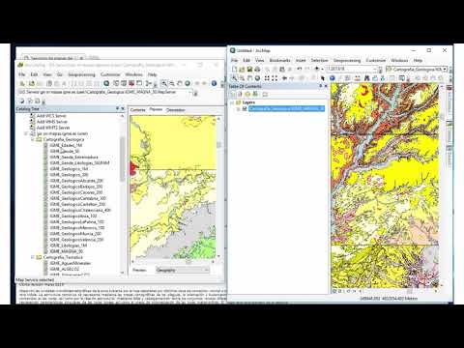Collapse the Layers data frame group
The width and height of the screenshot is (464, 348).
tap(232, 102)
